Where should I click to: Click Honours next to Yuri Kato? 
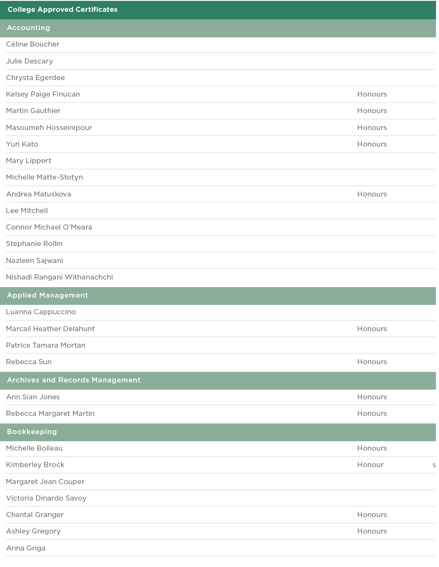pos(372,144)
